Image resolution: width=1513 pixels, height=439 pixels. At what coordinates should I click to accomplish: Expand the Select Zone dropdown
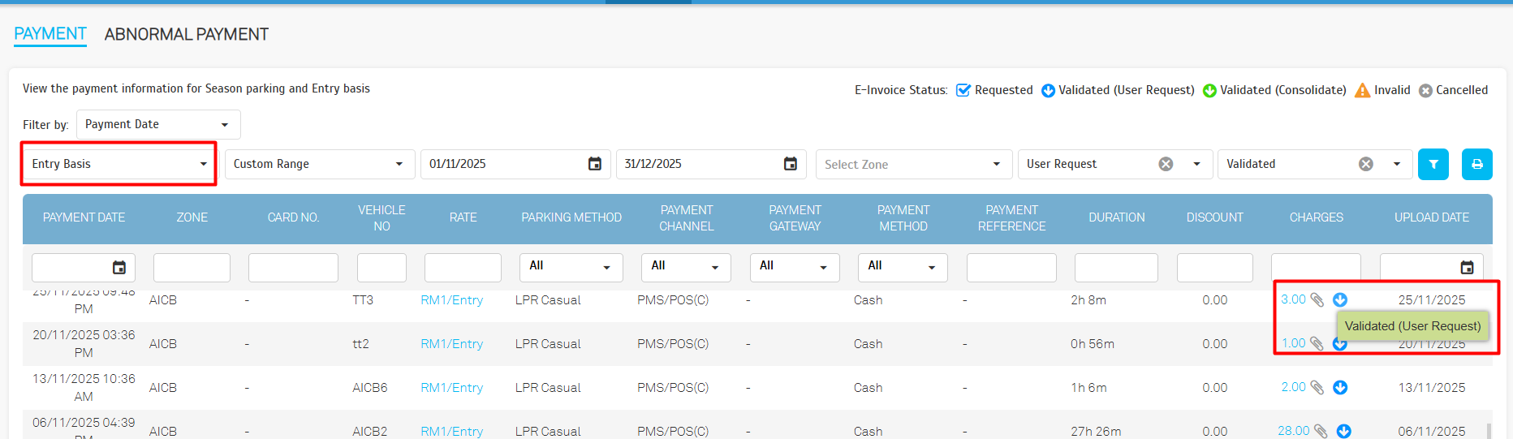[x=913, y=164]
